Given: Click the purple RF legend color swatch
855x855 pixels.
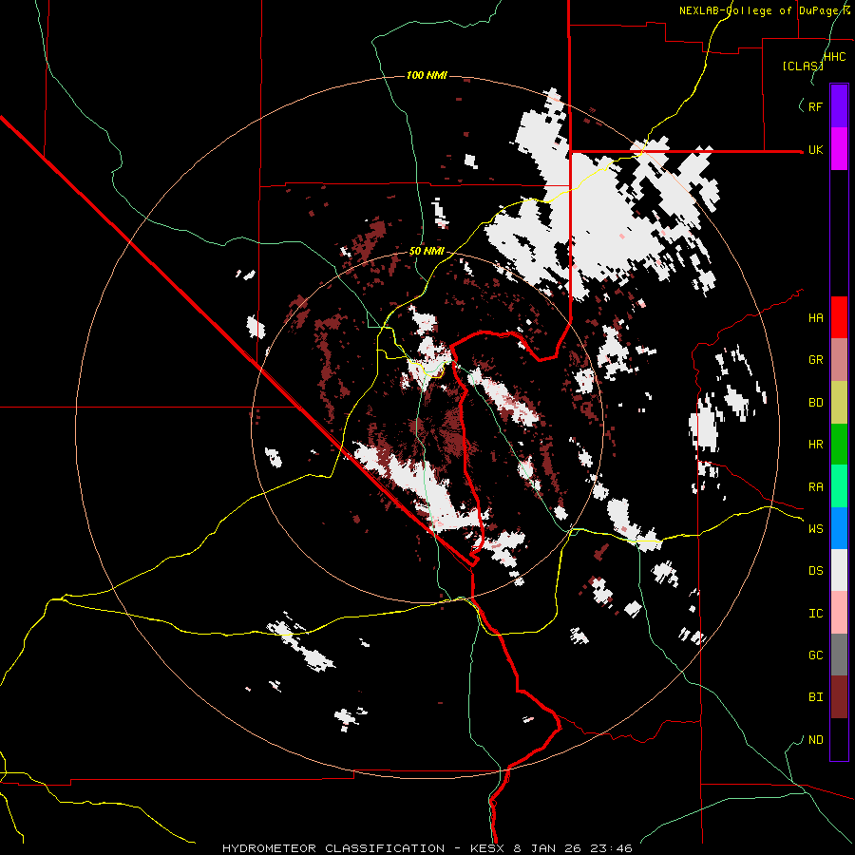Looking at the screenshot, I should (839, 106).
